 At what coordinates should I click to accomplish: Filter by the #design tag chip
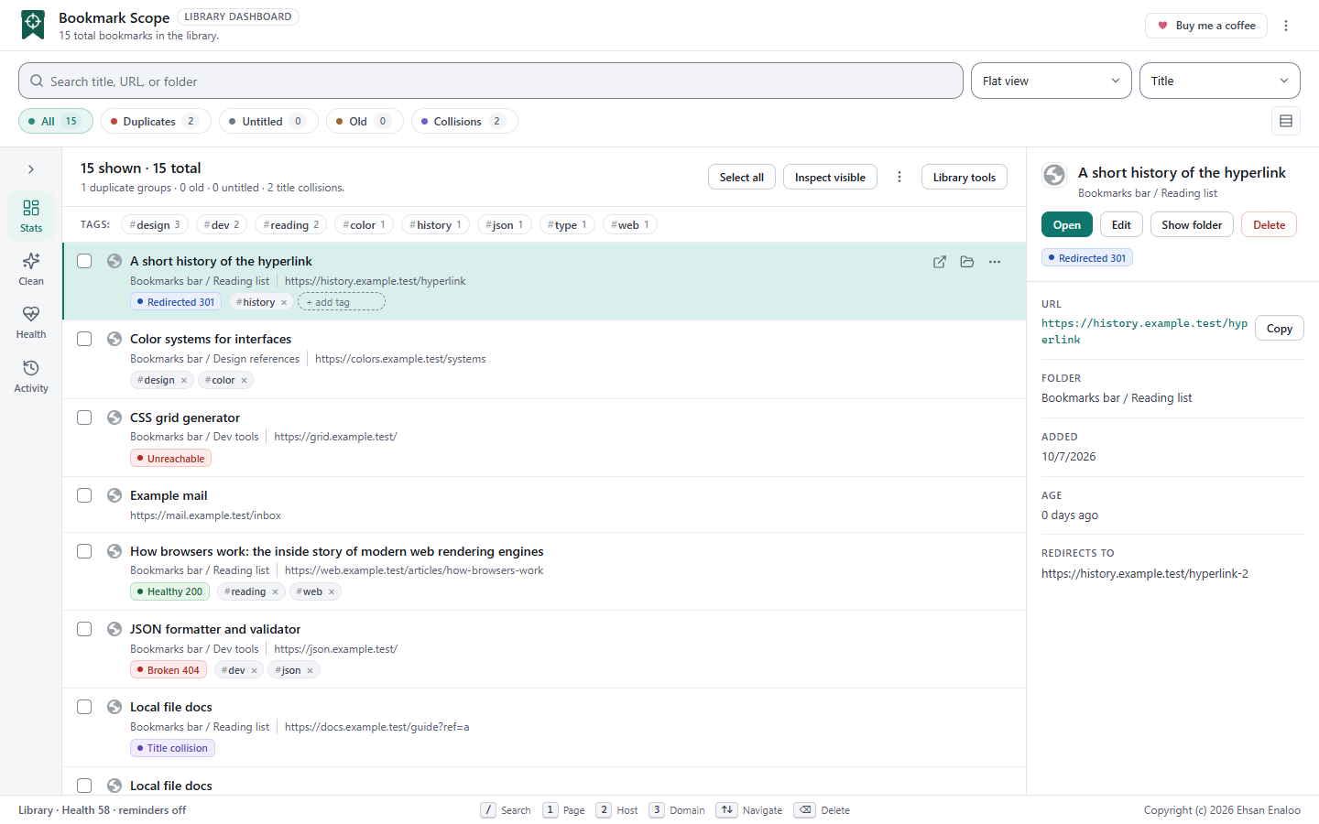tap(155, 225)
